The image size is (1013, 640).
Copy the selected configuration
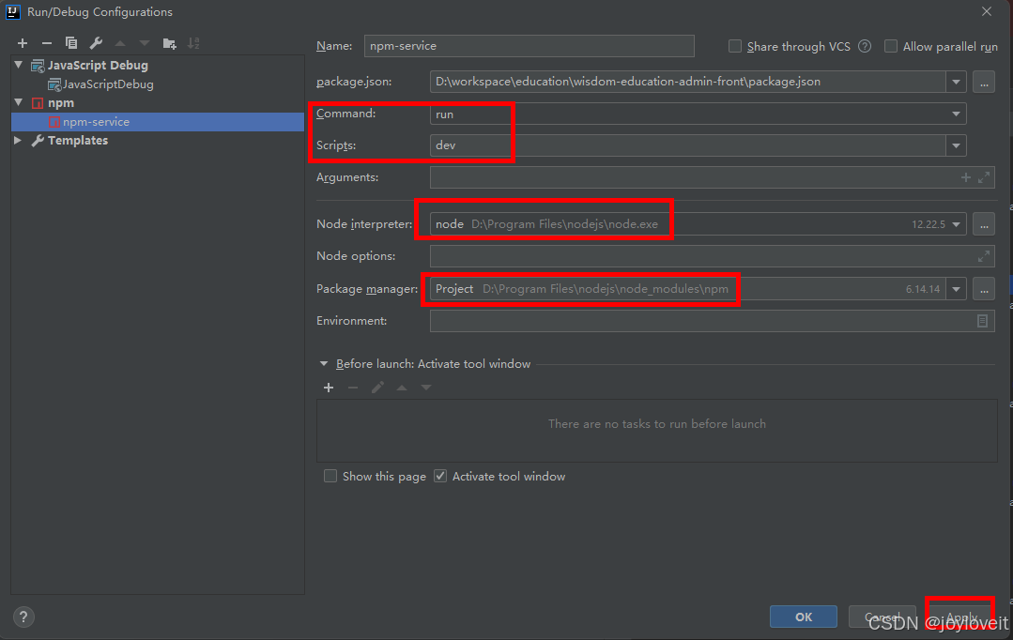tap(71, 43)
